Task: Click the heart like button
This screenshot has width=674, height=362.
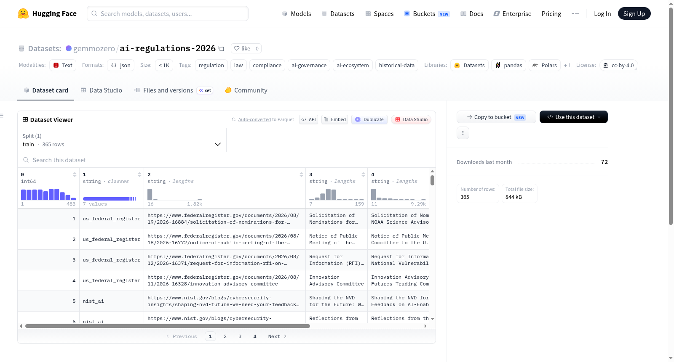Action: (x=242, y=48)
